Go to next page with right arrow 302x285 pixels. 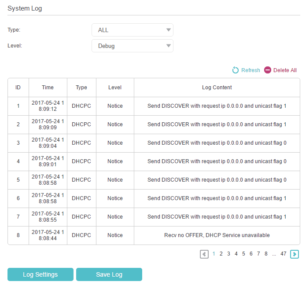tap(295, 254)
